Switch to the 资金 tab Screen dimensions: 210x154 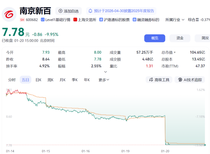pos(180,38)
